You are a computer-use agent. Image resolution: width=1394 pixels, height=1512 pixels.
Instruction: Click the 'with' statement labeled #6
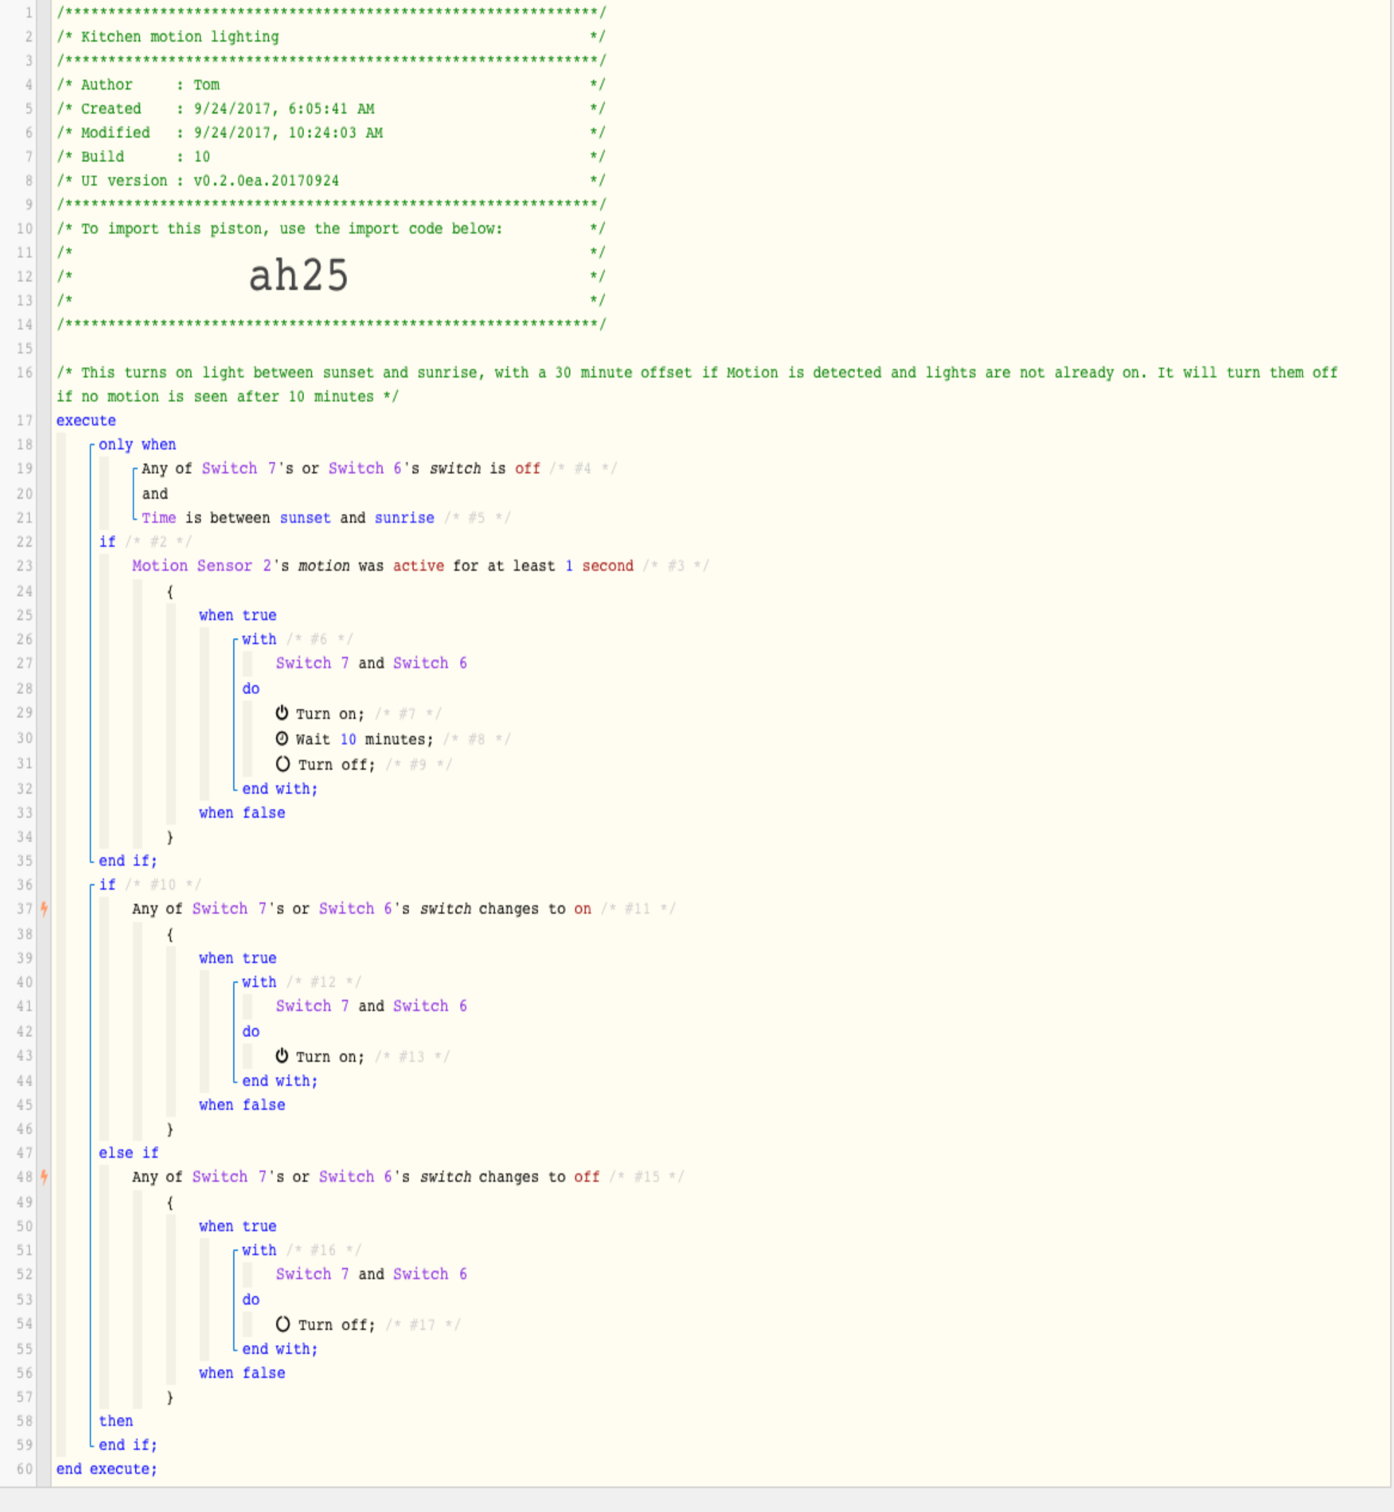259,639
